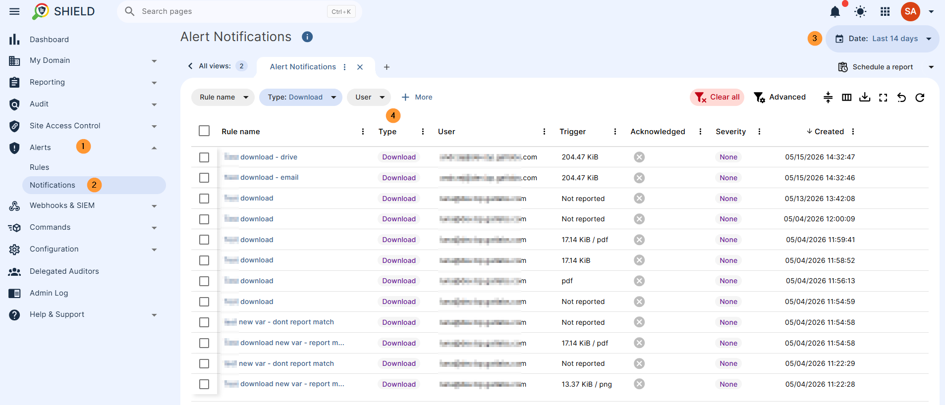This screenshot has height=405, width=945.
Task: Tick the select-all header checkbox
Action: click(x=204, y=131)
